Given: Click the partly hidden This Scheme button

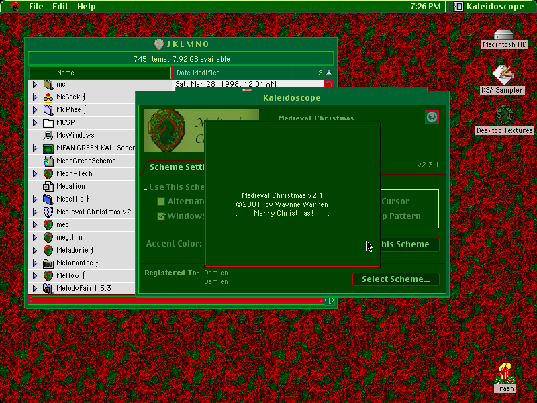Looking at the screenshot, I should coord(409,244).
